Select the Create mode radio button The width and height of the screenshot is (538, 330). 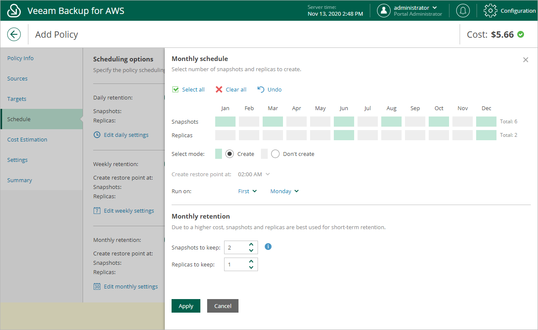230,154
